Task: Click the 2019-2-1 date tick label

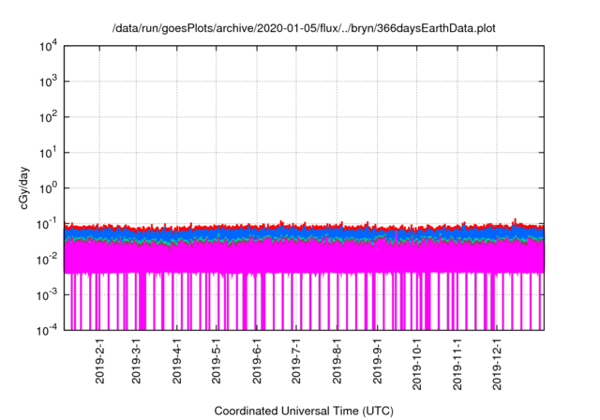Action: 99,361
